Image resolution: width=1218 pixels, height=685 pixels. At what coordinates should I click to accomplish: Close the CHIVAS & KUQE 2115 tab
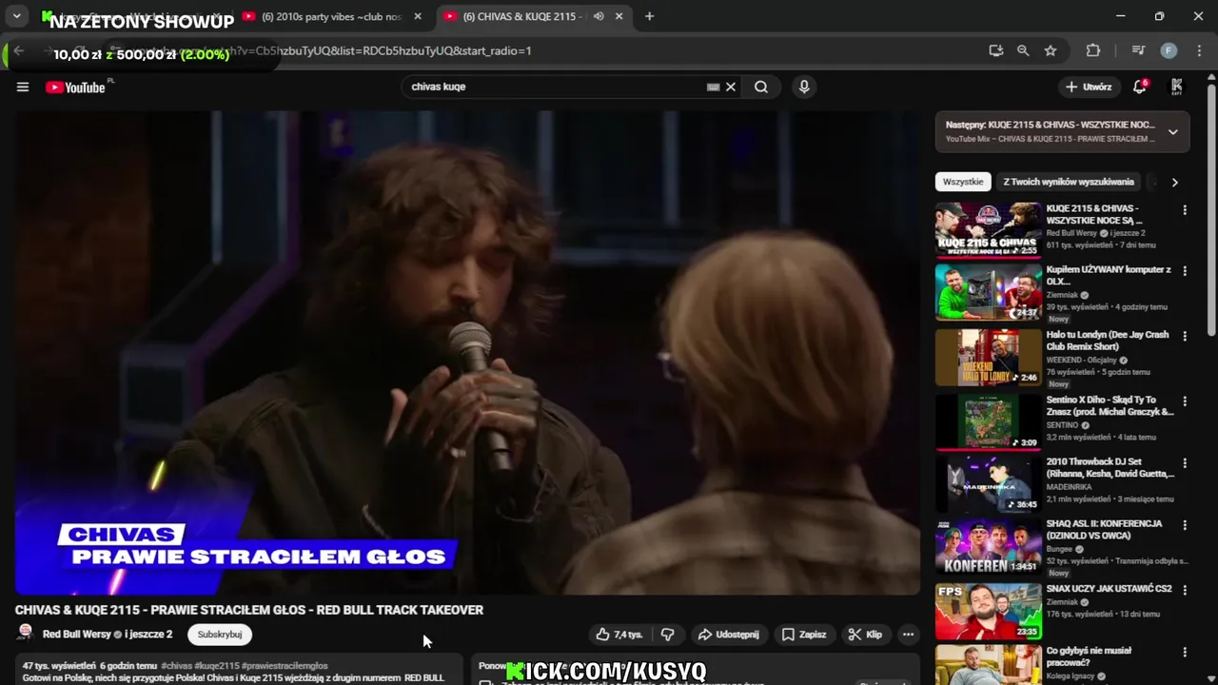[x=619, y=16]
